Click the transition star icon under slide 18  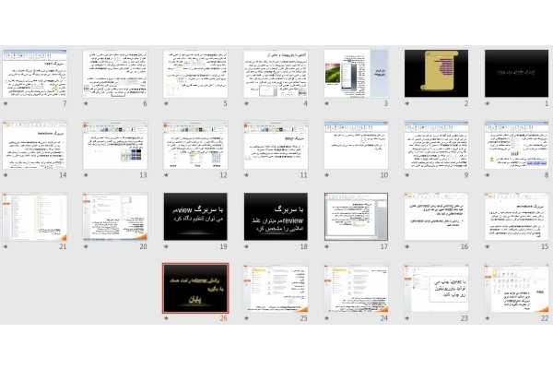pyautogui.click(x=246, y=246)
